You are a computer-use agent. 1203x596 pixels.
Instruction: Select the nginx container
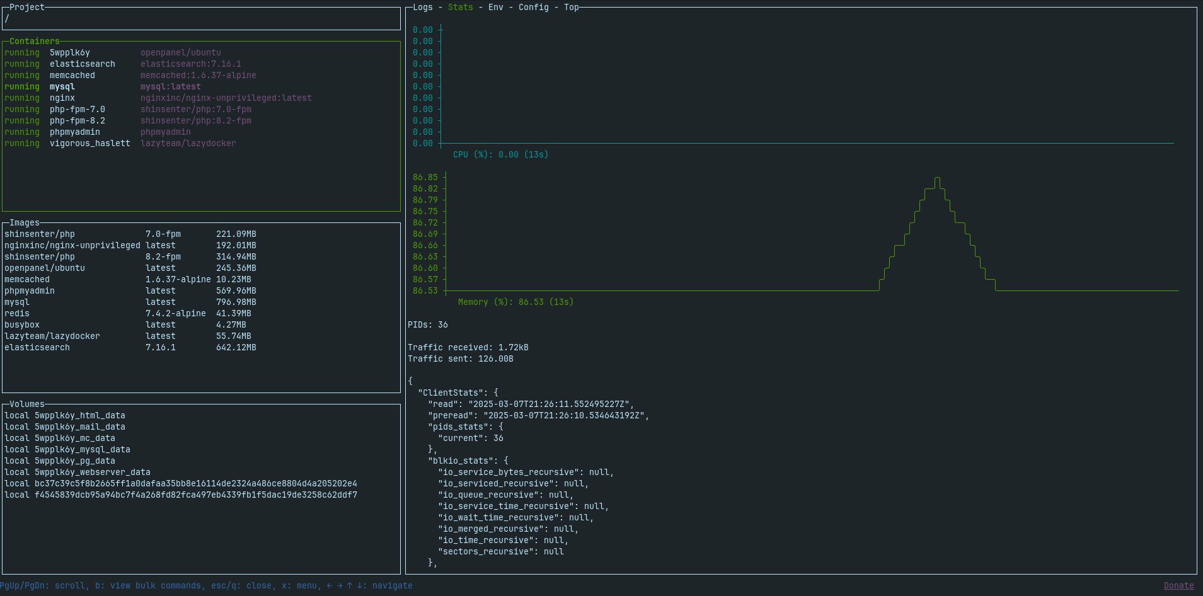[x=201, y=98]
